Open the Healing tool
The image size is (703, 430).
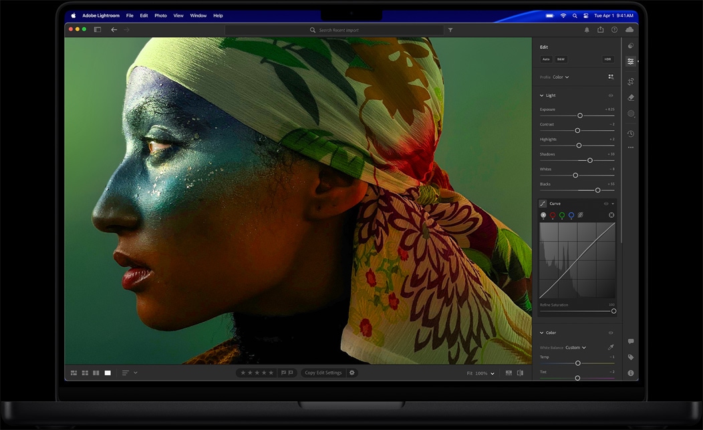click(x=631, y=97)
